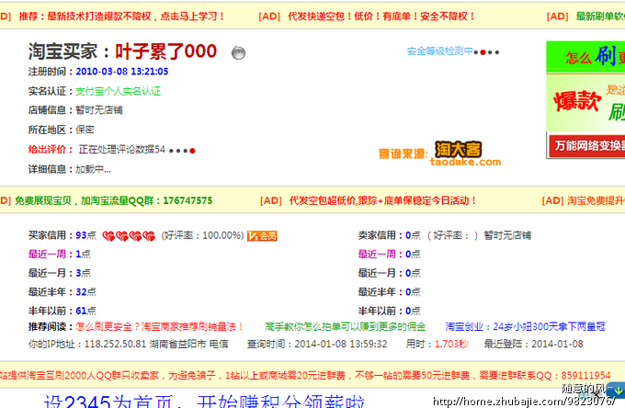Click the buyer 最近一周 1点 row
625x408 pixels.
click(x=60, y=254)
